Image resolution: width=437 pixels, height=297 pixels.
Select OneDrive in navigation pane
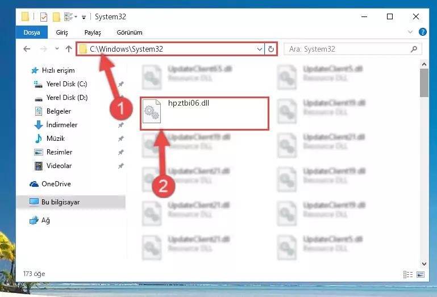pos(56,184)
